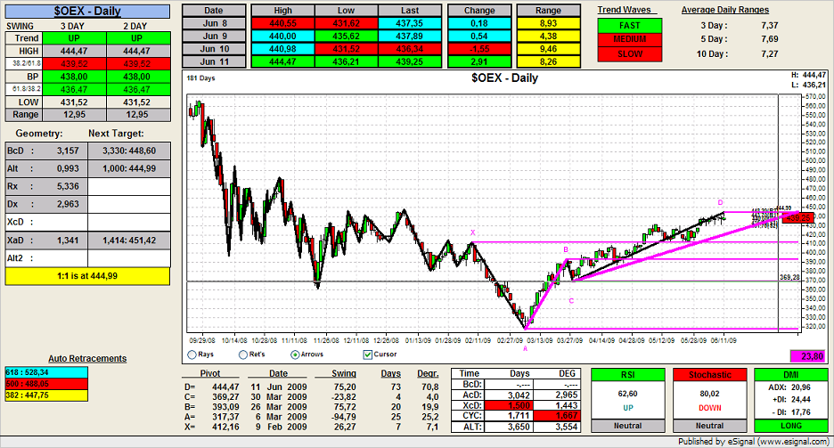Choose the Arrows radio option
The width and height of the screenshot is (834, 448).
coord(295,354)
